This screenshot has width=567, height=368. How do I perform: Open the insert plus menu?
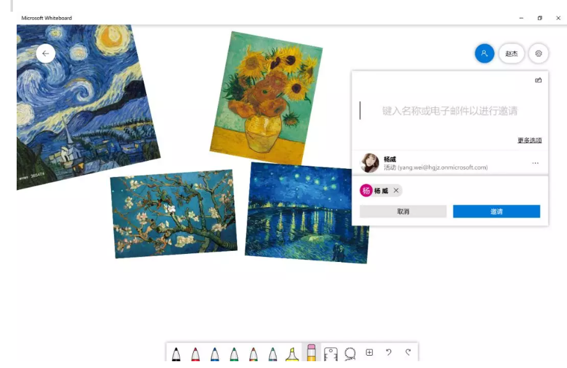tap(369, 352)
